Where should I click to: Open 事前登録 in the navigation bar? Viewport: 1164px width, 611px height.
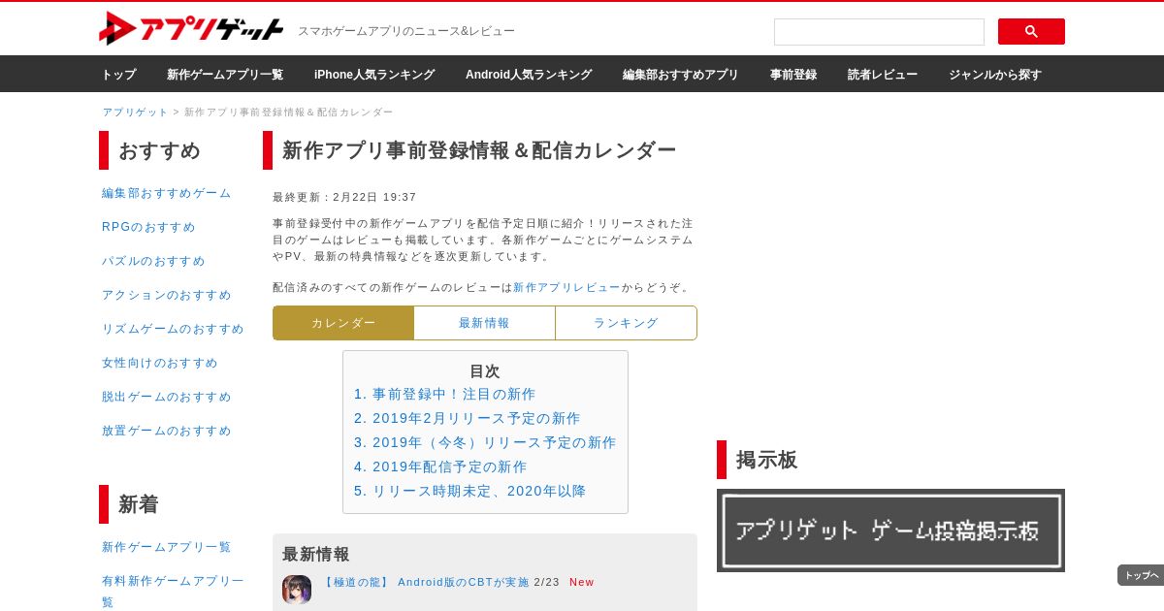click(x=793, y=75)
